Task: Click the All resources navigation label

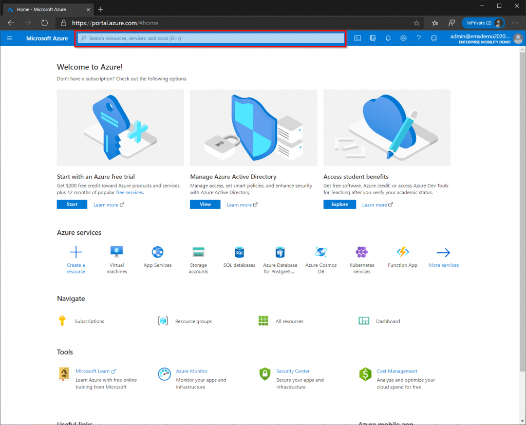Action: (x=290, y=321)
